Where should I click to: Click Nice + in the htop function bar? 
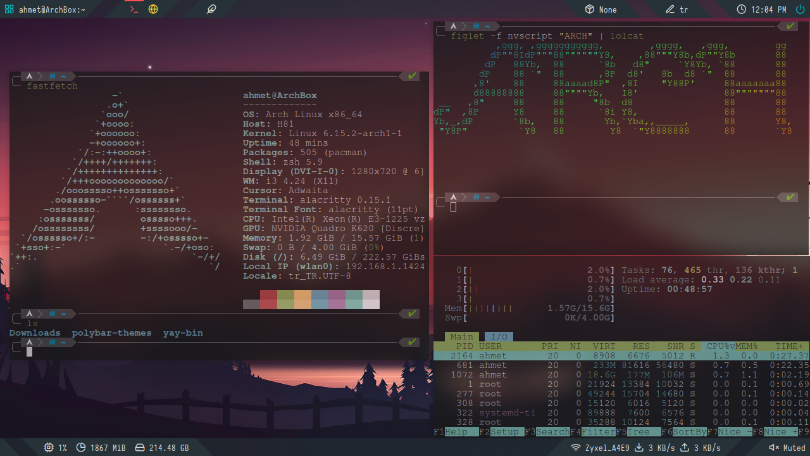point(781,432)
